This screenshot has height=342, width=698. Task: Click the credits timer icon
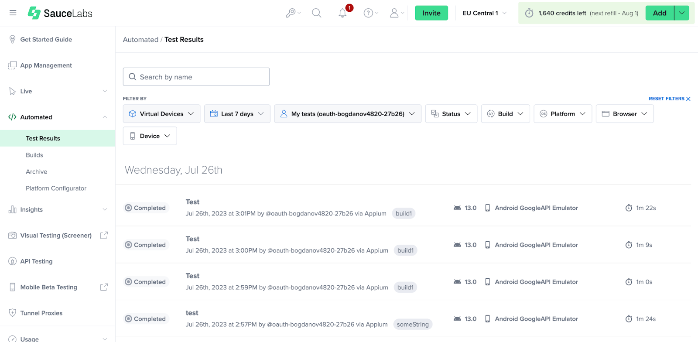(x=529, y=13)
